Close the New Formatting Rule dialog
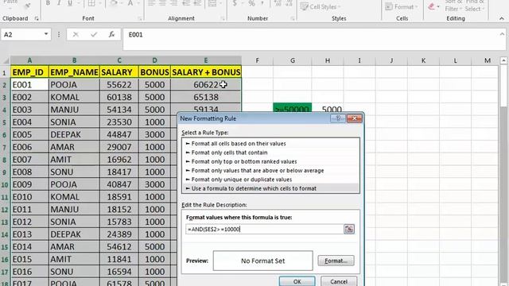The width and height of the screenshot is (509, 286). coord(354,118)
